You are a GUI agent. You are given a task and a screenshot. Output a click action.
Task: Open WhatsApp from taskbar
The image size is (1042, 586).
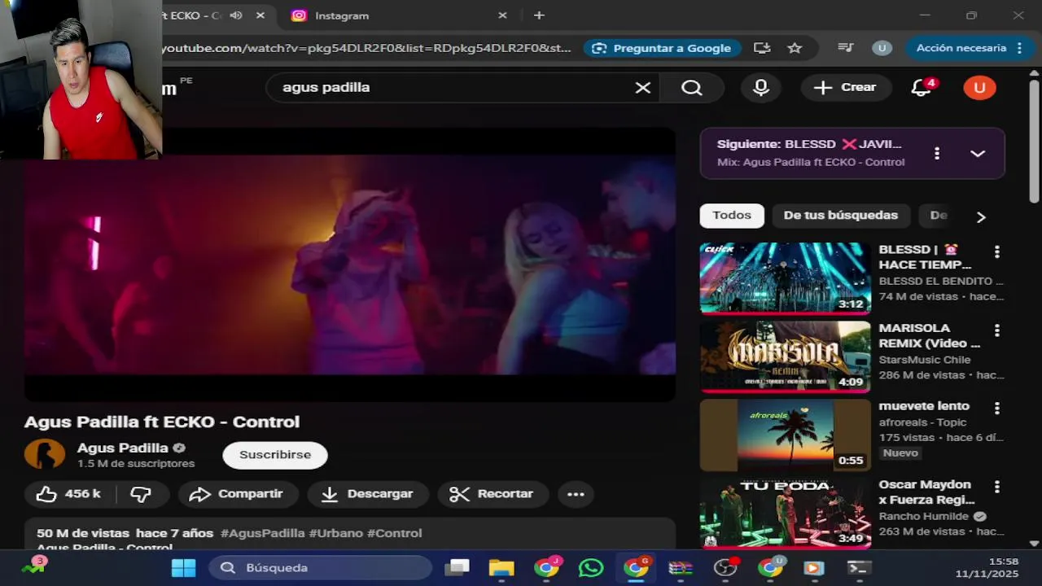coord(591,568)
